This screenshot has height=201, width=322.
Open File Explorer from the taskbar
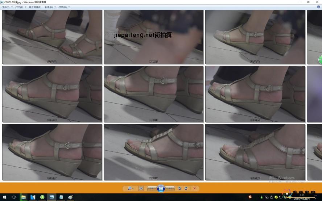point(24,197)
